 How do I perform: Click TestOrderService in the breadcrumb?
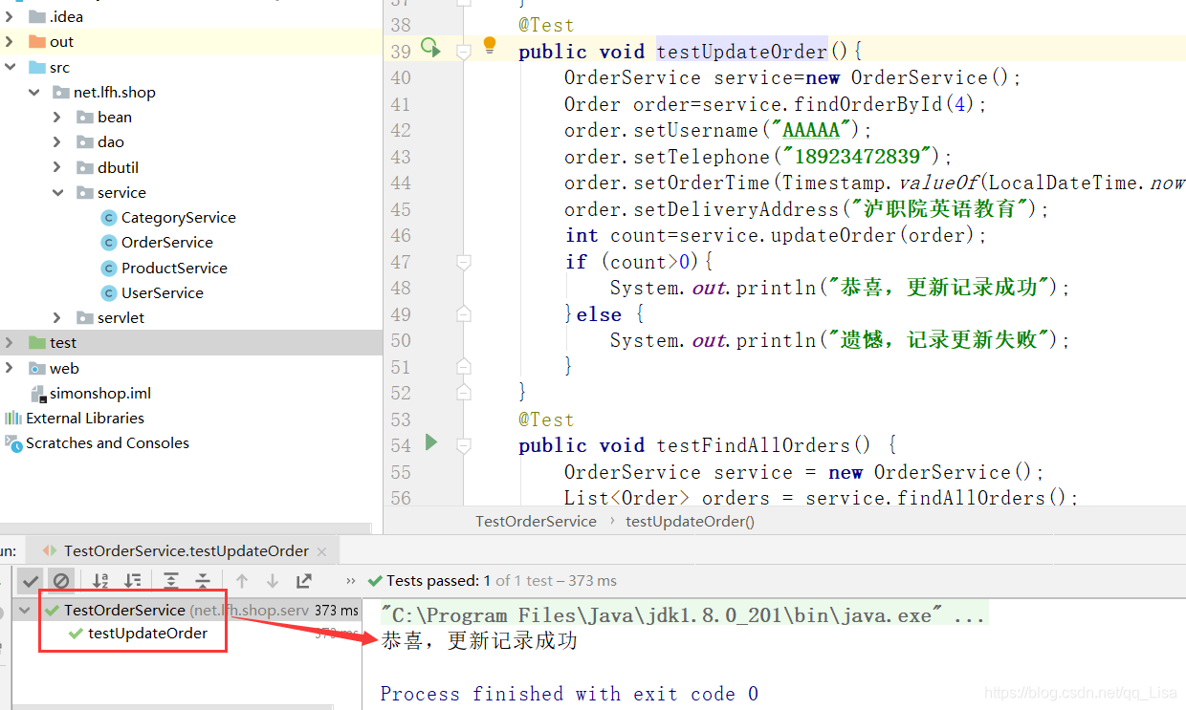536,521
